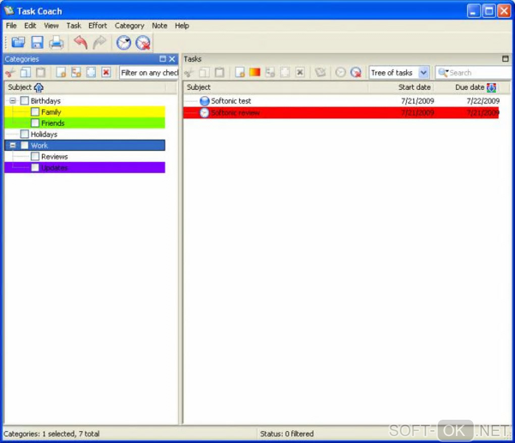This screenshot has height=443, width=515.
Task: Open a file with the main toolbar's folder icon
Action: (x=18, y=43)
